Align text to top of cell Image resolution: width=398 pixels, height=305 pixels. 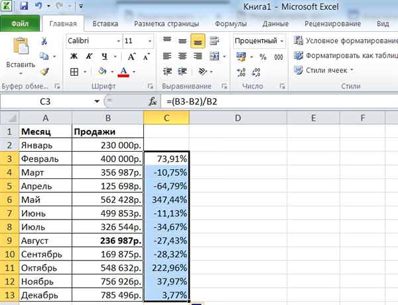(167, 40)
